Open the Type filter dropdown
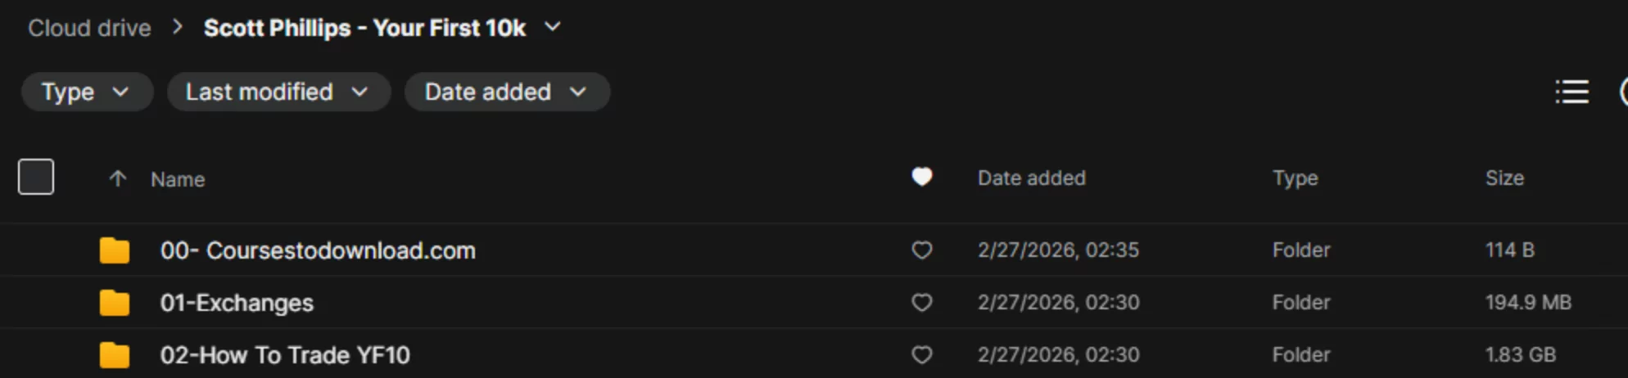 point(86,92)
